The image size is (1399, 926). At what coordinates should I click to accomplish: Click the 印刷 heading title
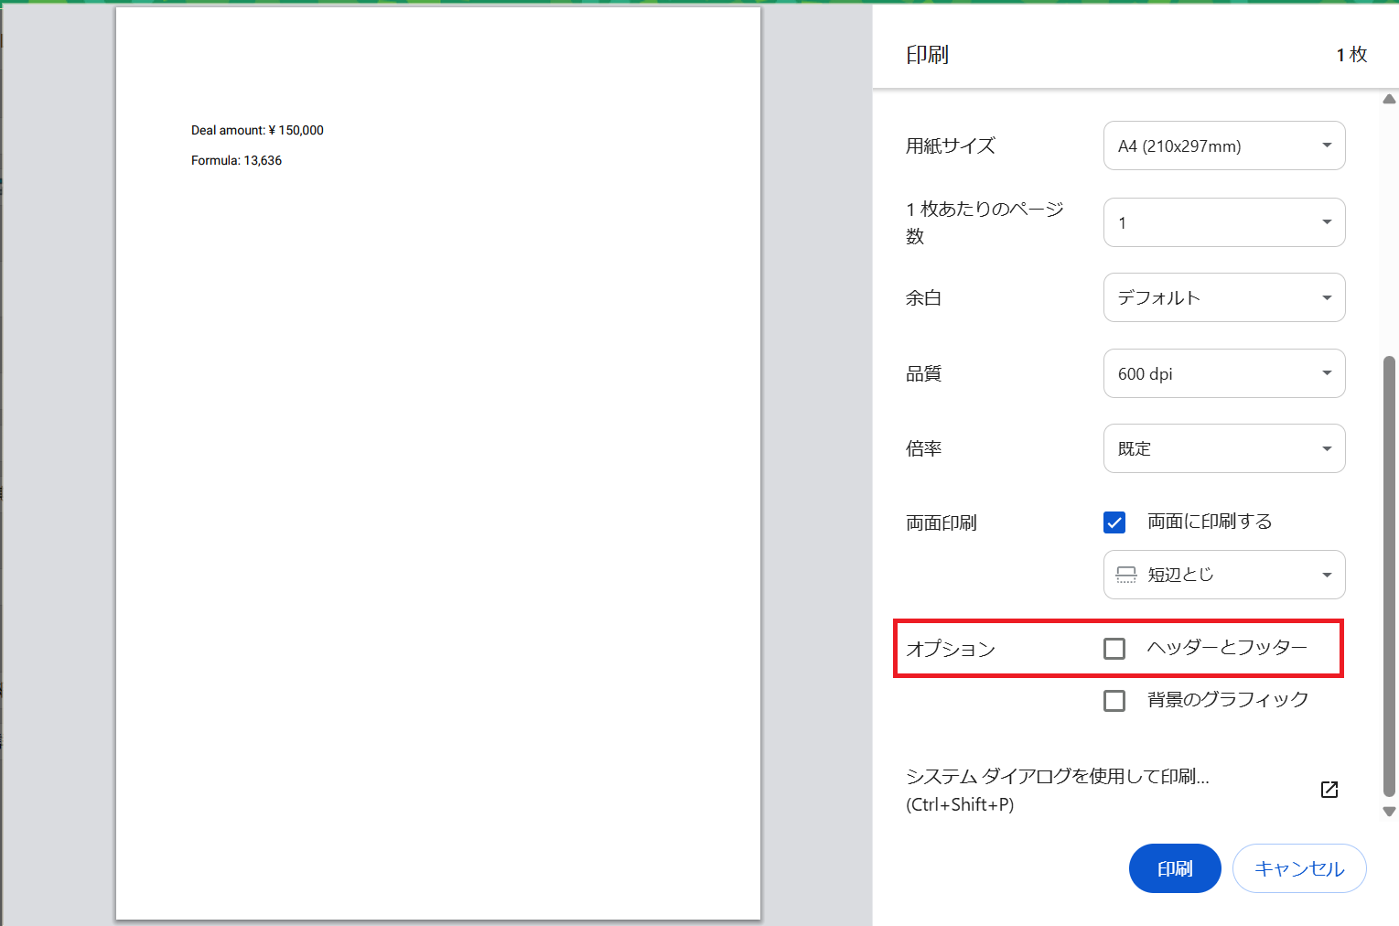click(927, 55)
